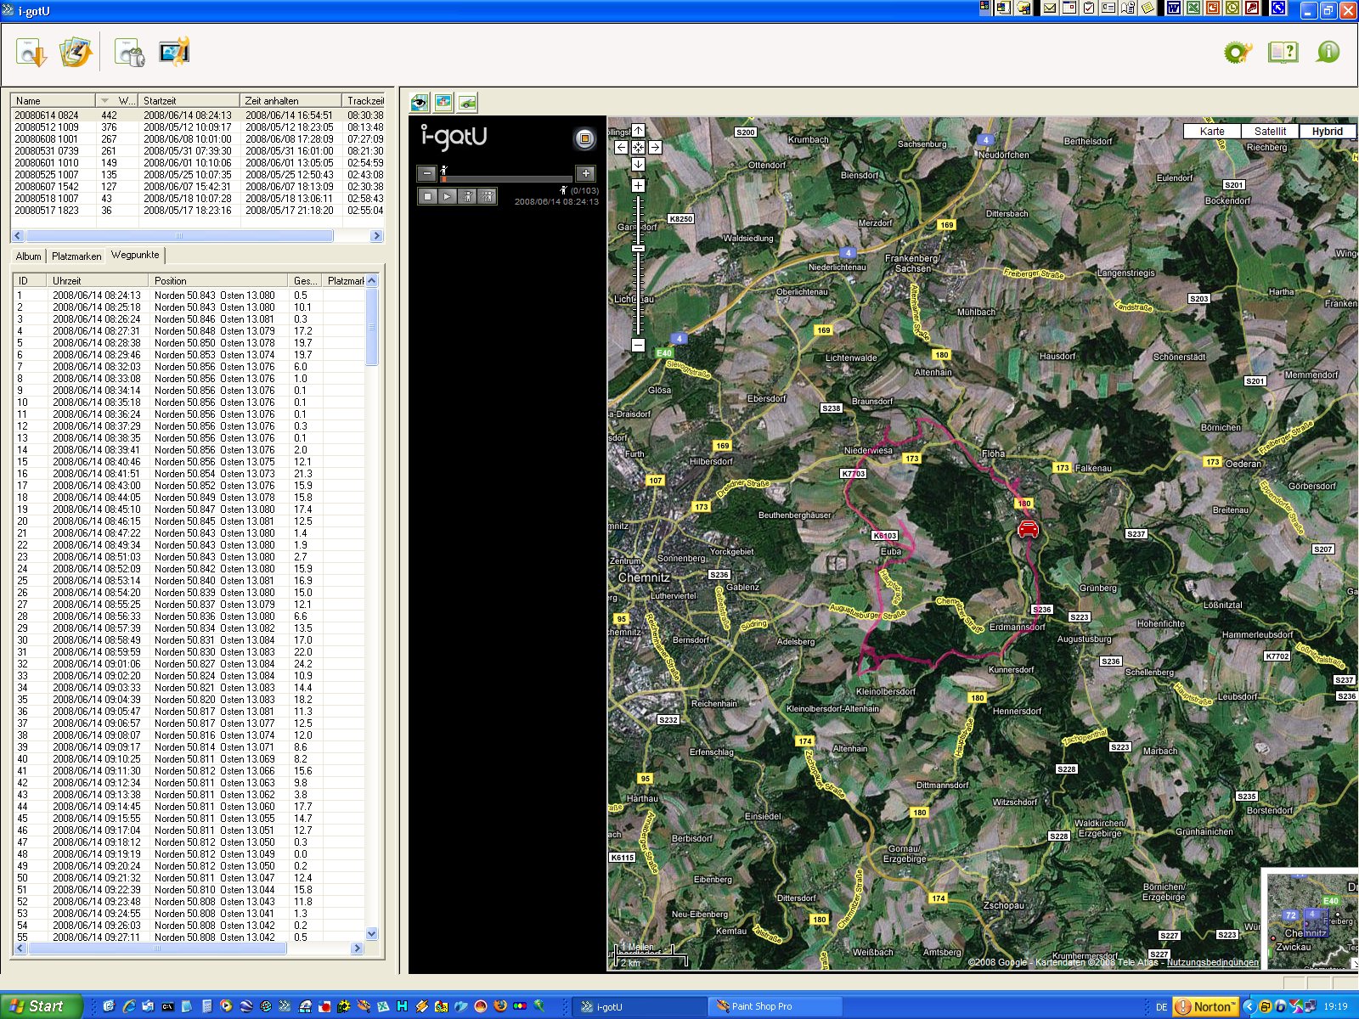
Task: Click the i-gotU taskbar button
Action: 640,1006
